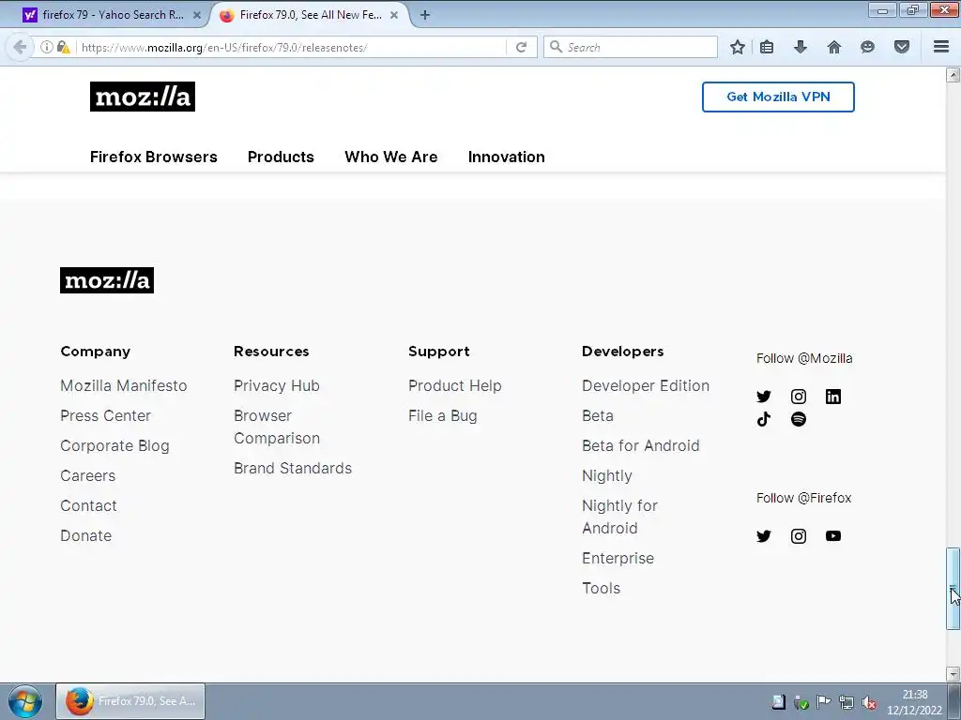Image resolution: width=961 pixels, height=720 pixels.
Task: Click the network tray icon
Action: coord(847,702)
